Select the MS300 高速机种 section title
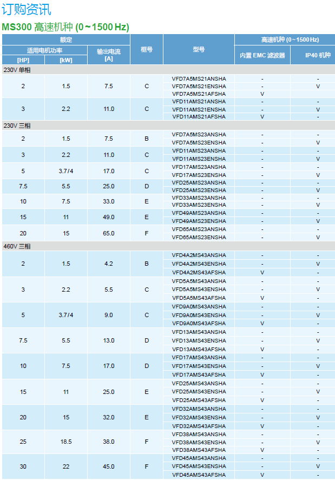This screenshot has width=335, height=480. tap(65, 27)
